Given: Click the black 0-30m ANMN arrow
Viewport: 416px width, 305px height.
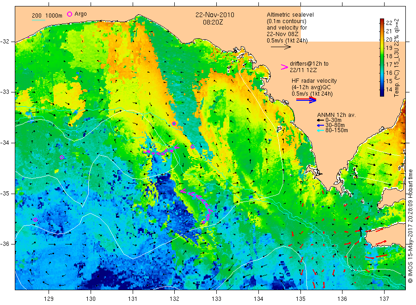Looking at the screenshot, I should pos(321,120).
